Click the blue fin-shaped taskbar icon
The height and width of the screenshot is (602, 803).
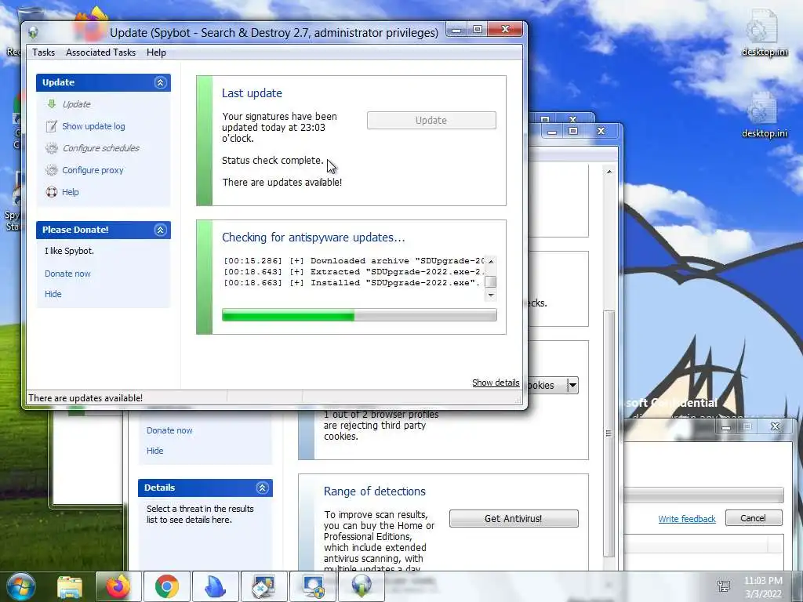tap(215, 586)
